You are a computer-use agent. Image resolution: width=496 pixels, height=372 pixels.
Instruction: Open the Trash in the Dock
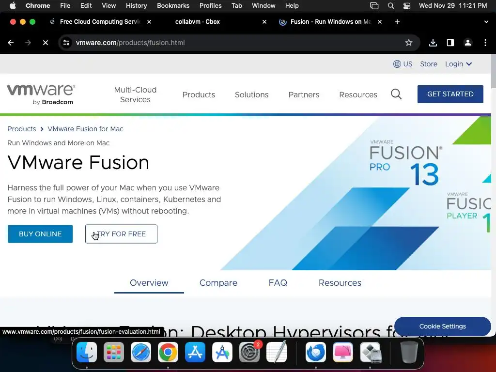tap(409, 352)
